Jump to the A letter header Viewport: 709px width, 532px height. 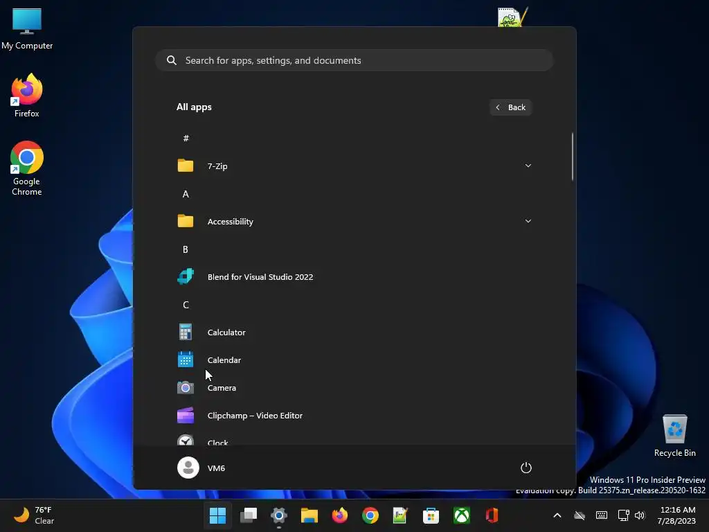pyautogui.click(x=186, y=194)
